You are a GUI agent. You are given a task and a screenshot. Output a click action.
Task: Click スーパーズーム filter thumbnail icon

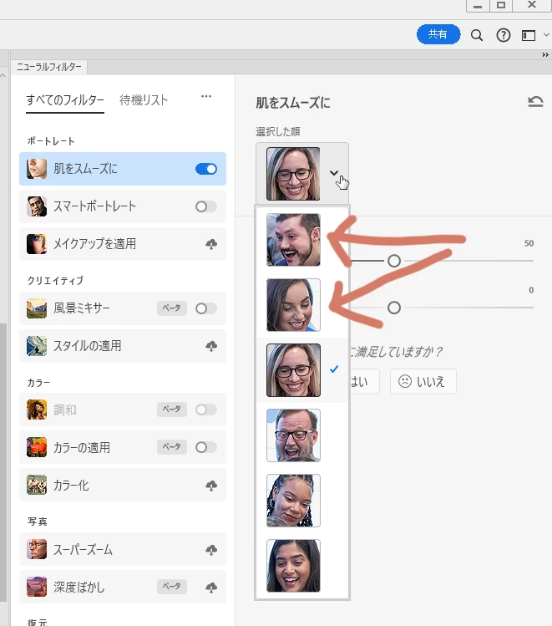coord(37,549)
